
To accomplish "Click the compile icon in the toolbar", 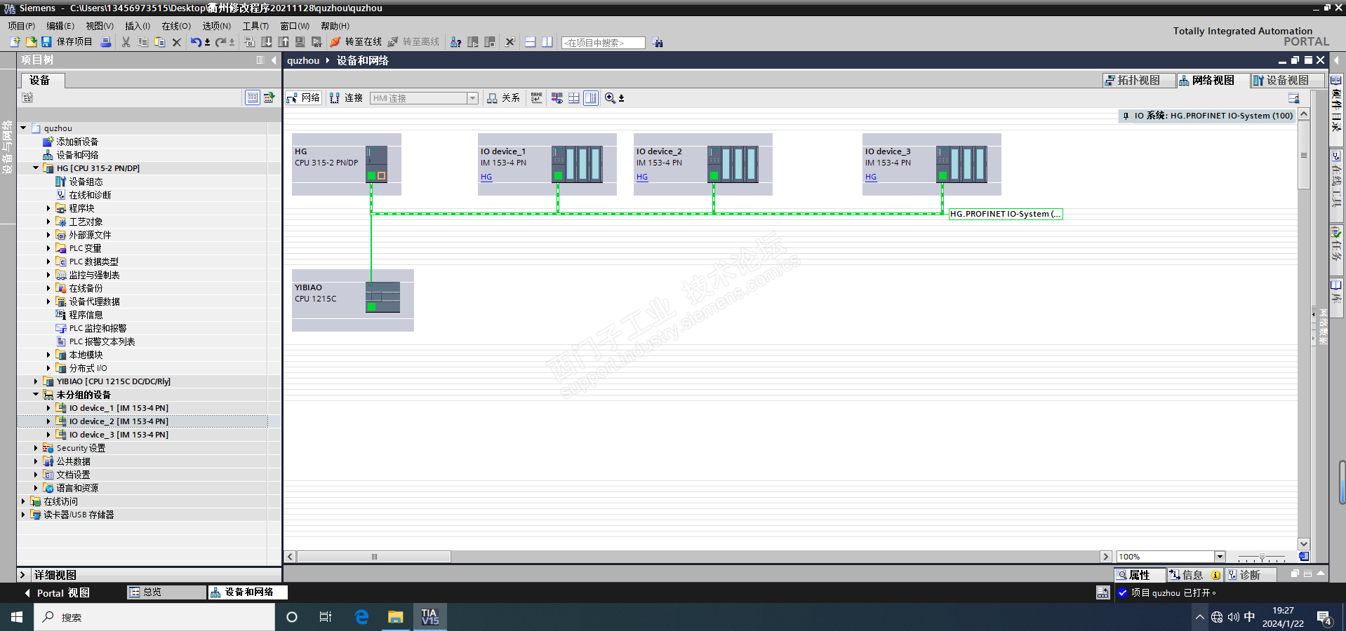I will pos(250,42).
